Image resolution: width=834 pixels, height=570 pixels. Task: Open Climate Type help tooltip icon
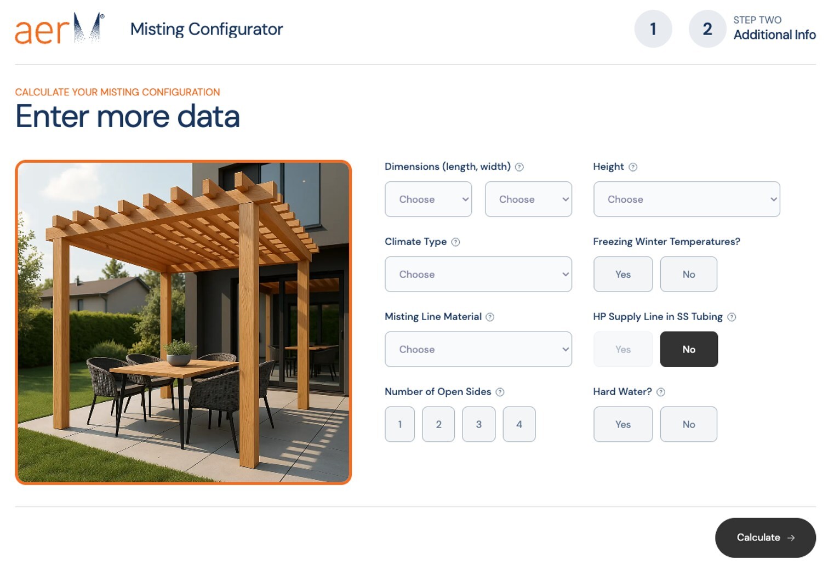(x=455, y=242)
